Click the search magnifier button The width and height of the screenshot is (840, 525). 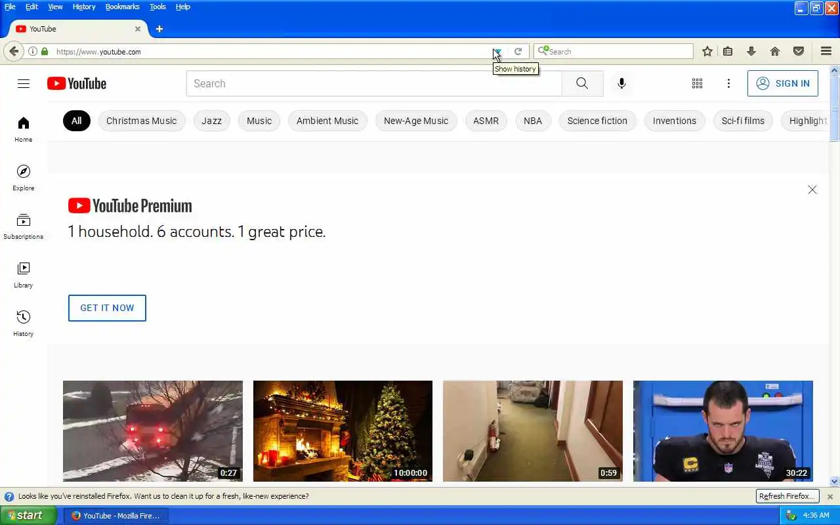582,83
